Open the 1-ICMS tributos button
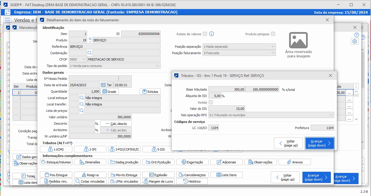The width and height of the screenshot is (371, 196). click(56, 149)
